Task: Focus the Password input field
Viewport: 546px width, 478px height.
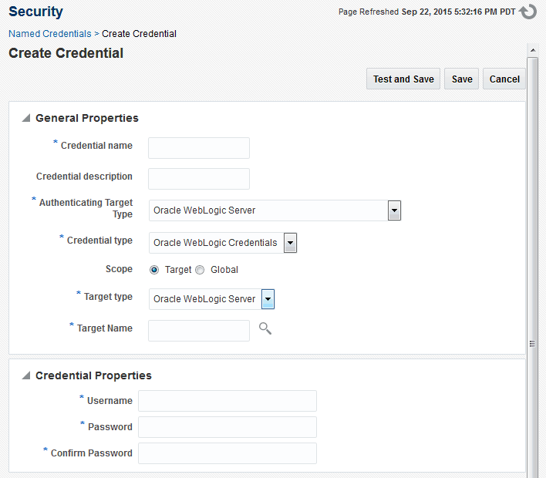Action: coord(228,427)
